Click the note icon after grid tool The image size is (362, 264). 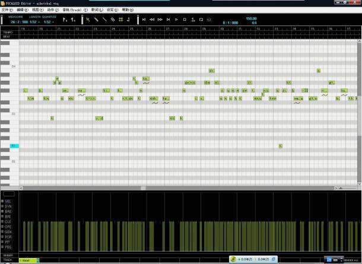[x=128, y=20]
